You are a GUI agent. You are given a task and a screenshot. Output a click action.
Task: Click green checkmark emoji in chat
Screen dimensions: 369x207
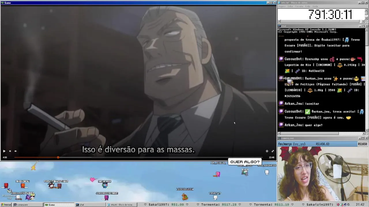click(x=308, y=112)
